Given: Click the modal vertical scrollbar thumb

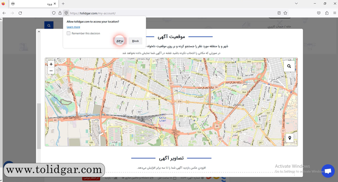Looking at the screenshot, I should pos(39,126).
